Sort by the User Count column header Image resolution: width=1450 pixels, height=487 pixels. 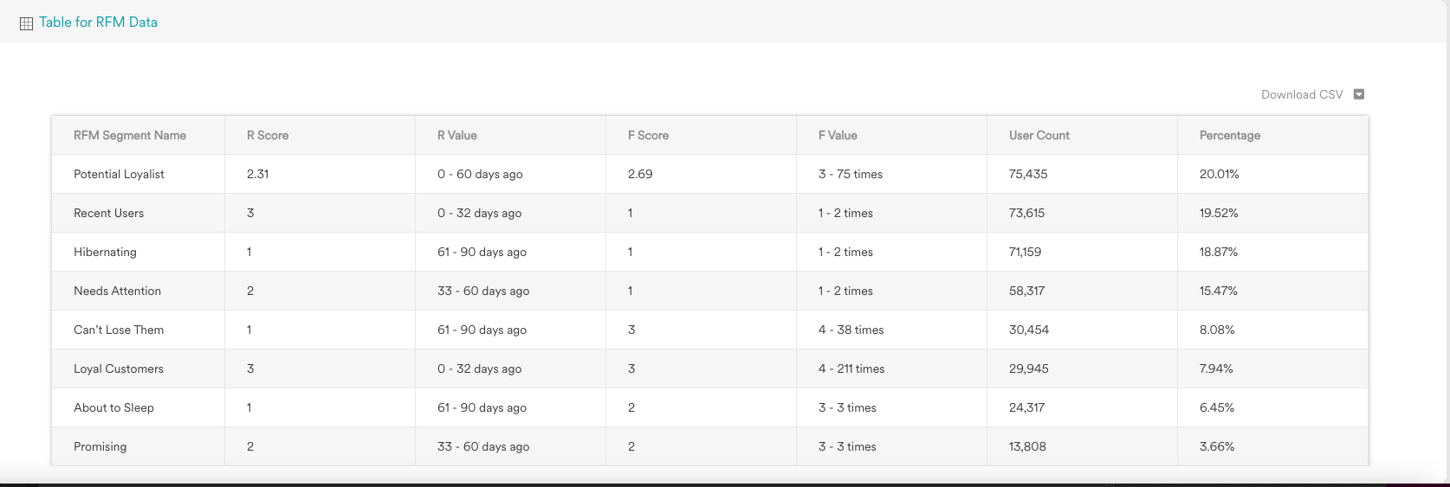click(1039, 136)
